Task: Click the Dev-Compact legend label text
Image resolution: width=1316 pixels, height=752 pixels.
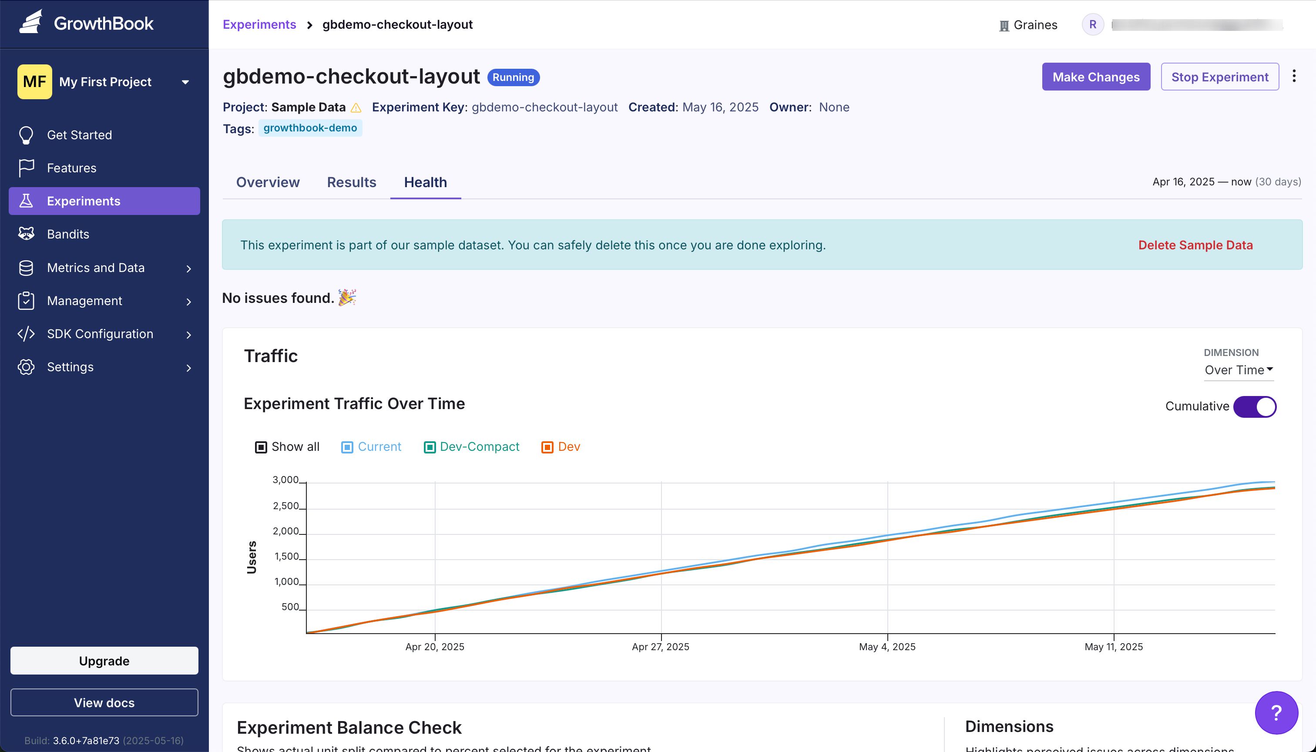Action: pyautogui.click(x=479, y=447)
